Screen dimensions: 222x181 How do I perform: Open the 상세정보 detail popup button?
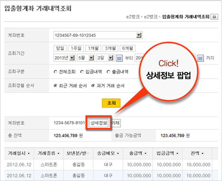[99, 123]
